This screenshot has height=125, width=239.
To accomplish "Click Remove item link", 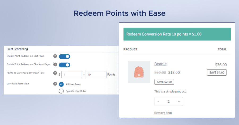I will [163, 113].
